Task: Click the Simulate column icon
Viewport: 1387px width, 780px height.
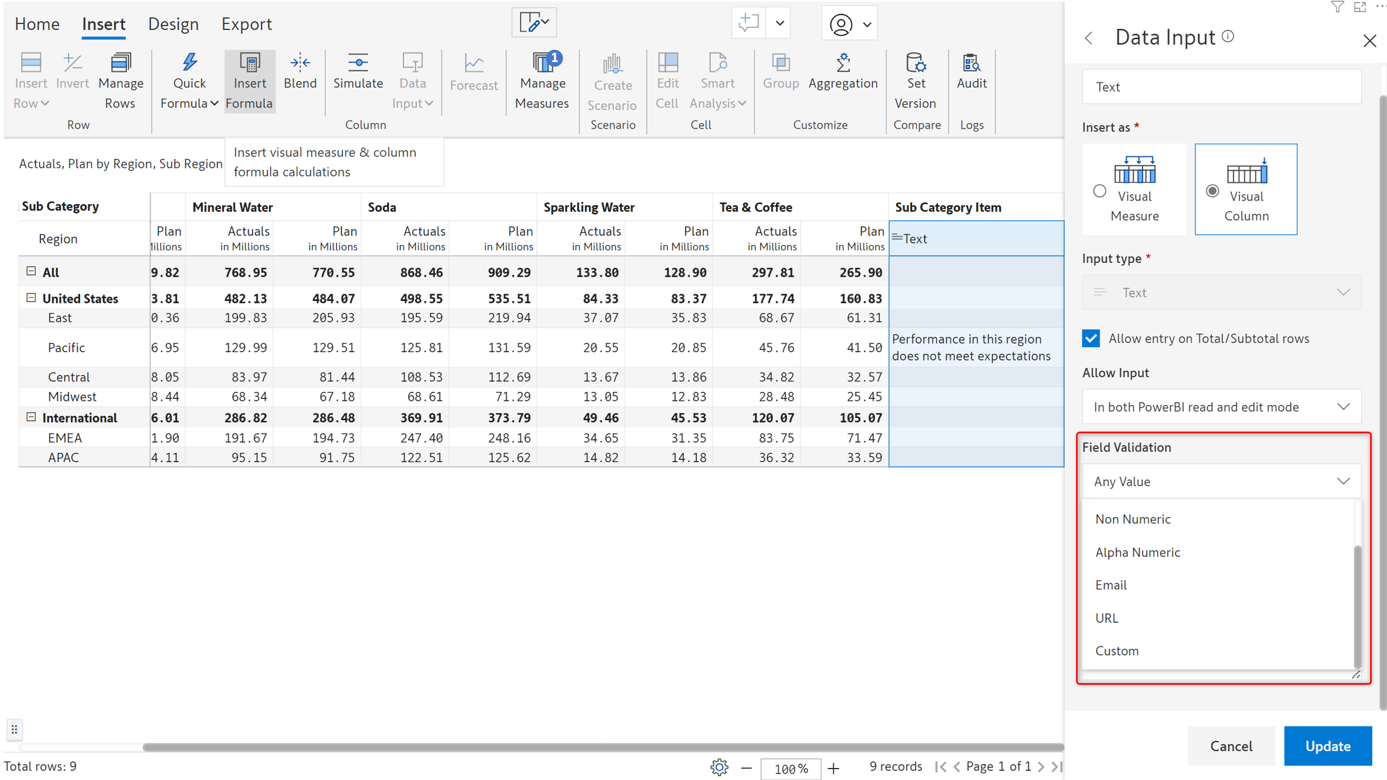Action: pos(358,63)
